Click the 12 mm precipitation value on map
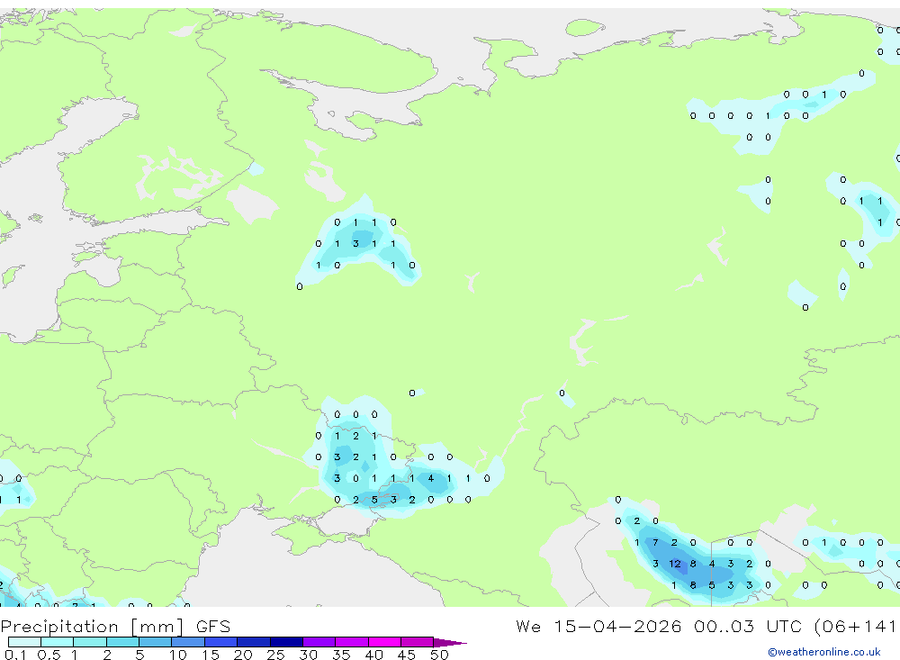 674,564
